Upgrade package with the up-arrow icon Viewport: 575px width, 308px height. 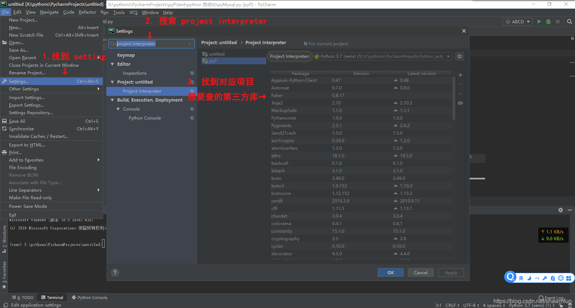tap(460, 94)
